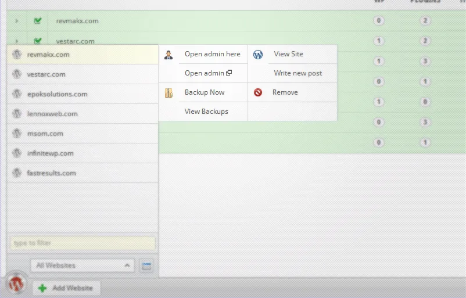Image resolution: width=466 pixels, height=298 pixels.
Task: Open the All Websites dropdown
Action: (83, 265)
